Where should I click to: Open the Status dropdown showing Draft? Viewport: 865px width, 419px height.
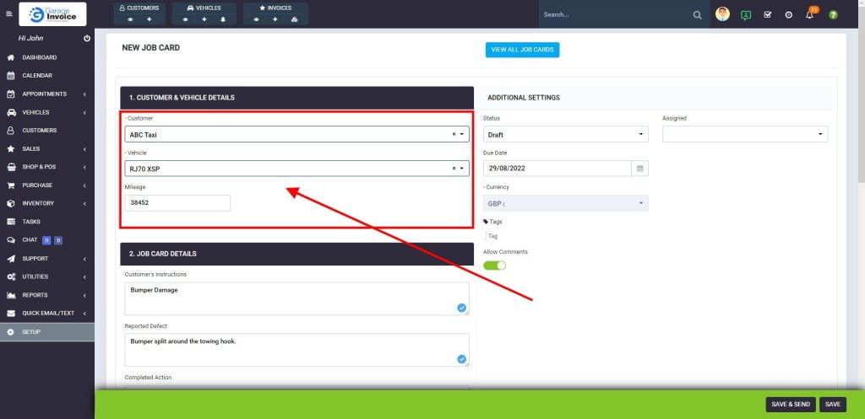(565, 135)
